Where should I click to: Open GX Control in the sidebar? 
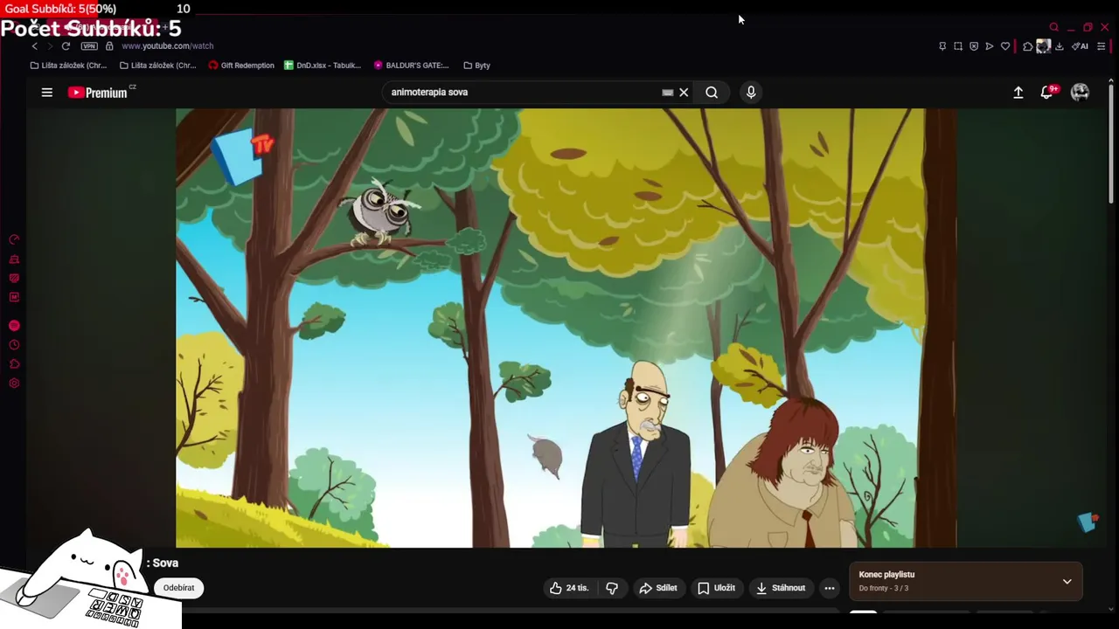[x=14, y=239]
